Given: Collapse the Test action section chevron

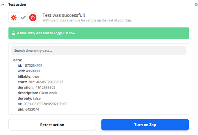Looking at the screenshot, I should [3, 5].
